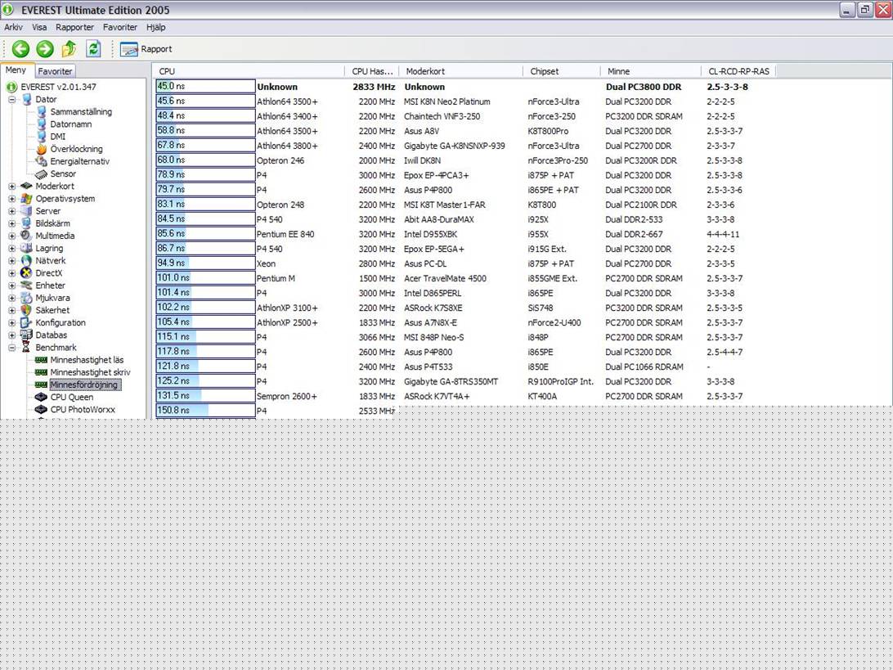Select the EVEREST v2.01.347 root item
893x670 pixels.
tap(59, 88)
